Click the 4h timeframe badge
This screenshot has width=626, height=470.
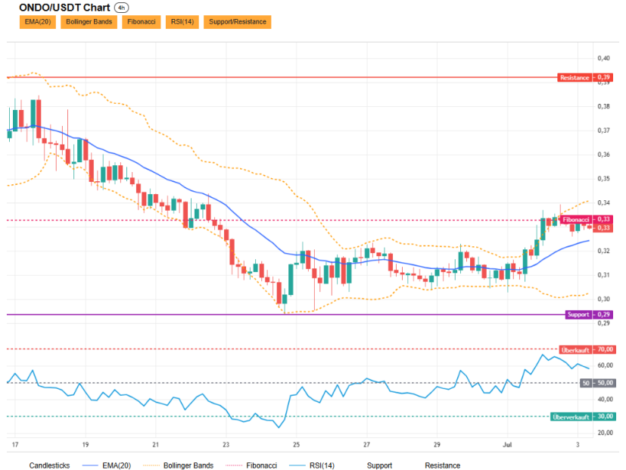(121, 8)
